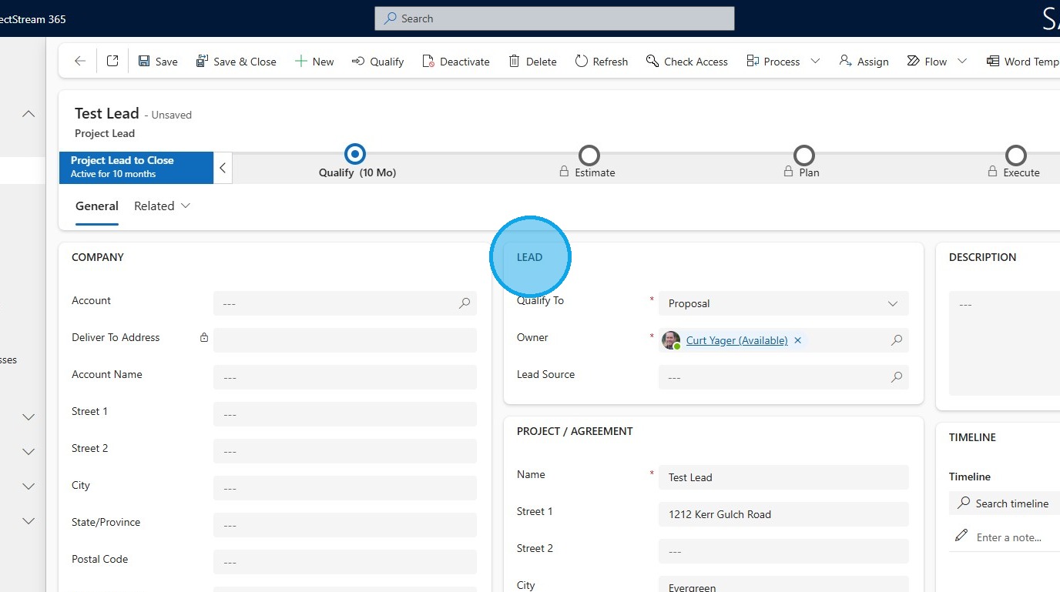Select the Plan stage circle
Viewport: 1060px width, 592px height.
click(x=804, y=156)
